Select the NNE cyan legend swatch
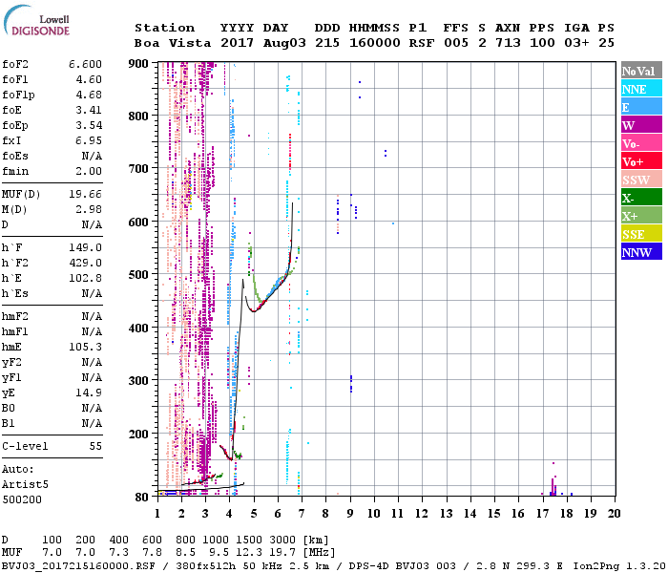 pyautogui.click(x=641, y=89)
